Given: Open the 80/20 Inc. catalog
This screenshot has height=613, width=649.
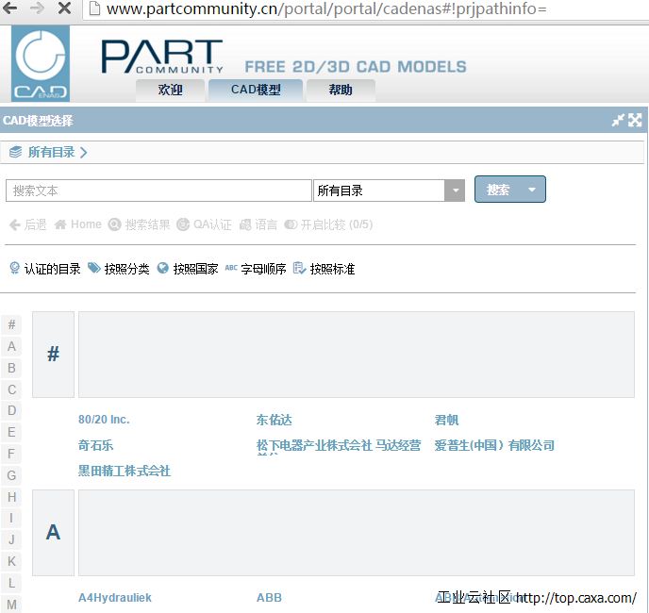Looking at the screenshot, I should point(104,420).
